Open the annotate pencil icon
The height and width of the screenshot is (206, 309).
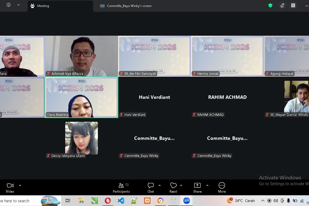(282, 6)
